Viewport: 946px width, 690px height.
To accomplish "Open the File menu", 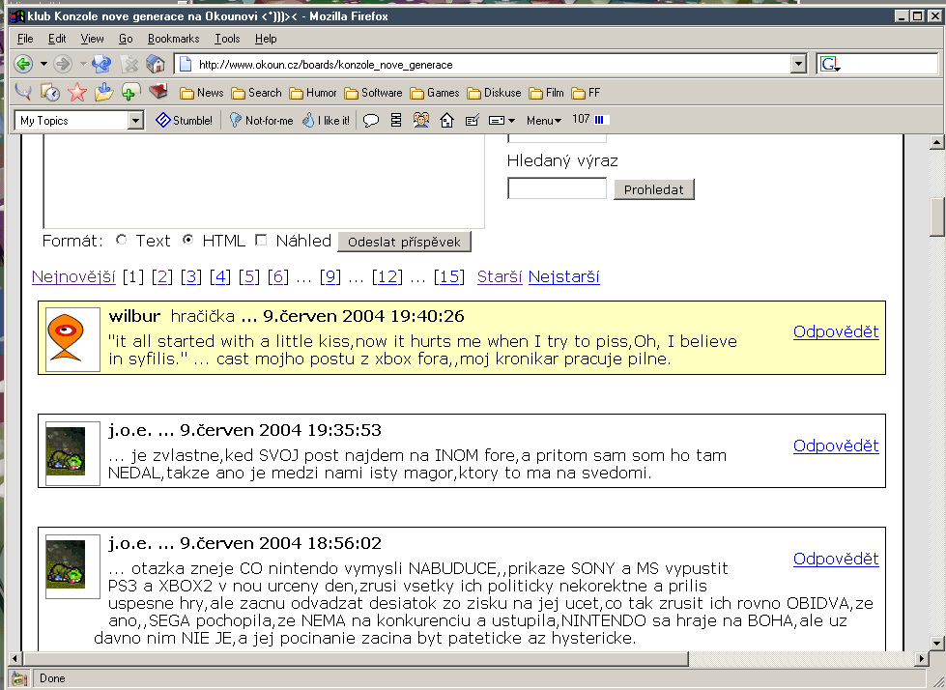I will pos(25,39).
